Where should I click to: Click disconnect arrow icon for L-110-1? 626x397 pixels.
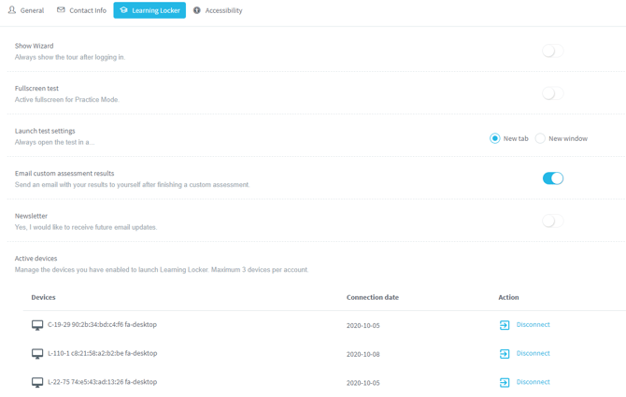click(x=505, y=354)
